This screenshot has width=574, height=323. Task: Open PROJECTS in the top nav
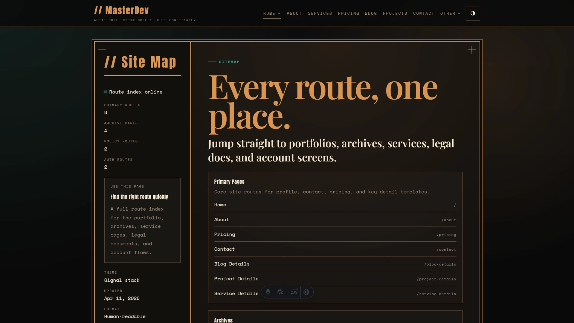click(395, 13)
